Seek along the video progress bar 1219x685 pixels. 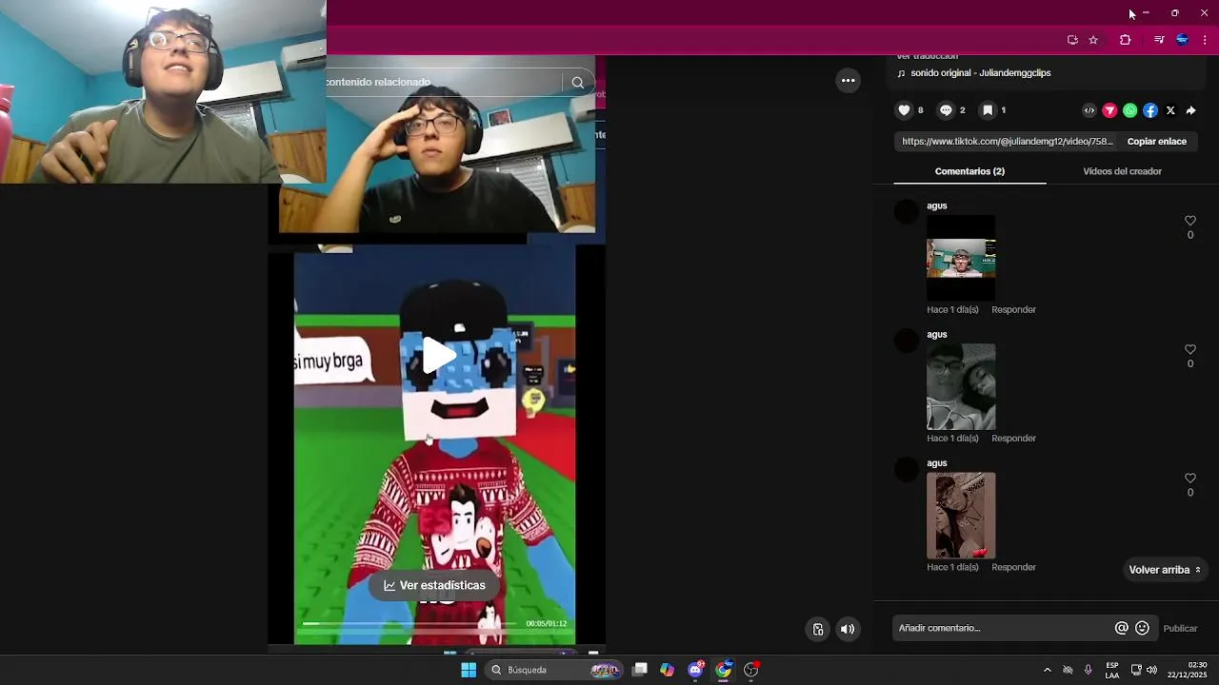pyautogui.click(x=410, y=623)
